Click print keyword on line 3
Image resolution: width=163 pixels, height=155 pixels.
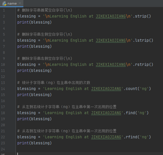[x=23, y=22]
